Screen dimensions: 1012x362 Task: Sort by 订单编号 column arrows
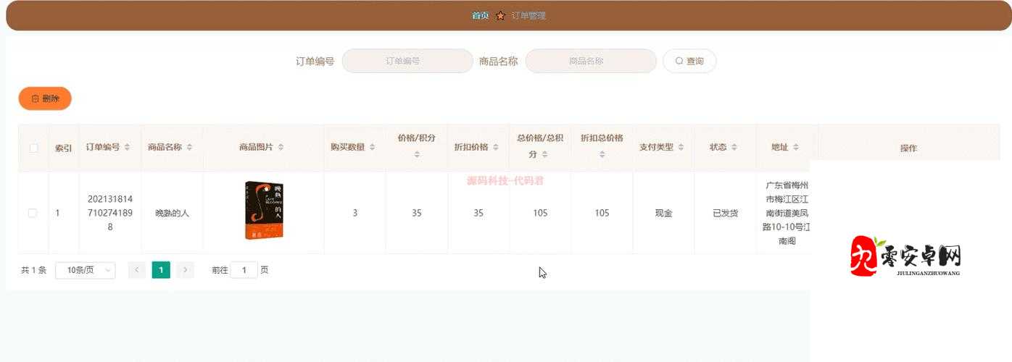click(x=127, y=147)
